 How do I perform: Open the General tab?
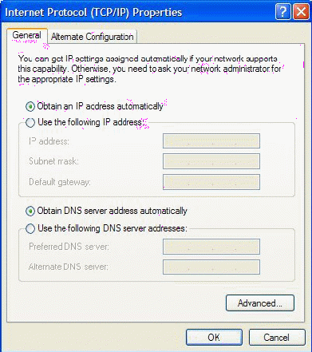tap(27, 35)
